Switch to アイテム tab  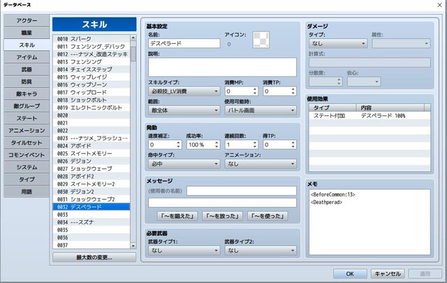[27, 57]
